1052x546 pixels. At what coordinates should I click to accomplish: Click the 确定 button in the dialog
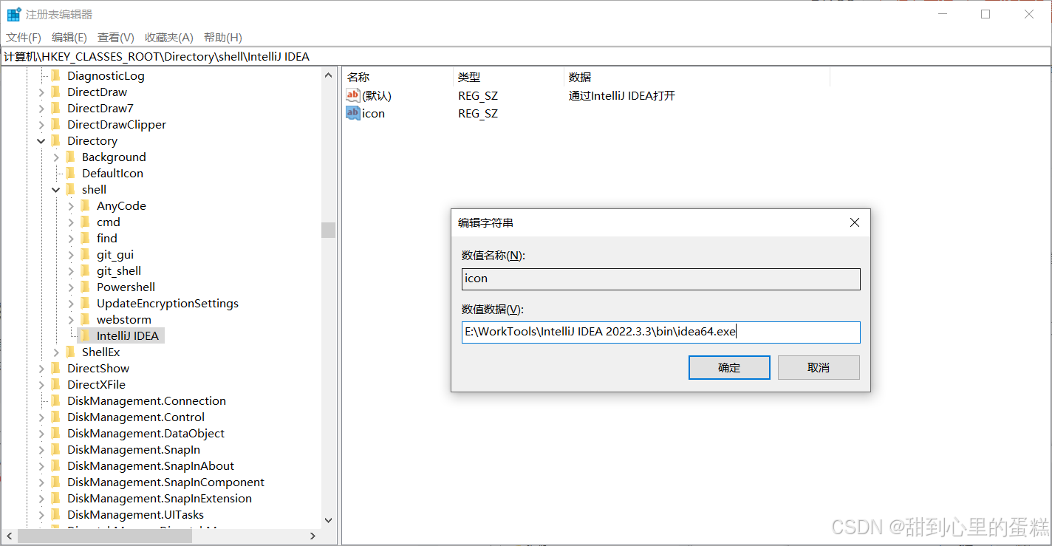729,367
